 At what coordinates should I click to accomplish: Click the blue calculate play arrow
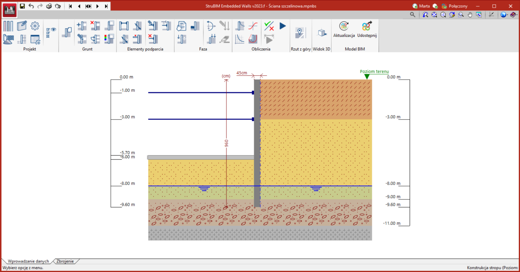pyautogui.click(x=283, y=26)
